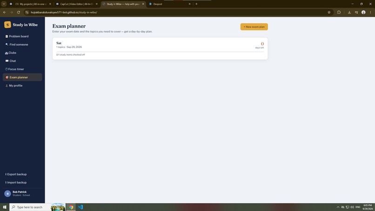Close the Devpost browser tab
The width and height of the screenshot is (375, 211).
click(x=190, y=4)
